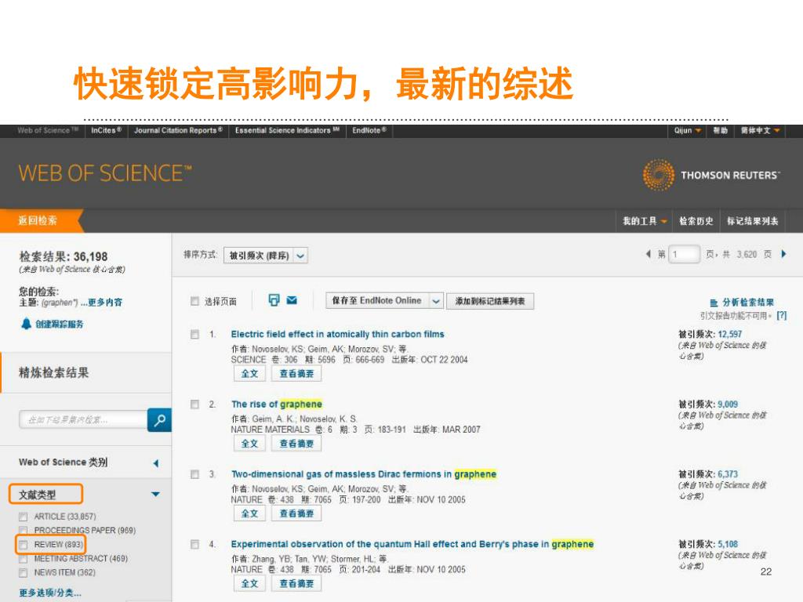Click the print icon in results toolbar
This screenshot has height=602, width=803.
pos(274,300)
